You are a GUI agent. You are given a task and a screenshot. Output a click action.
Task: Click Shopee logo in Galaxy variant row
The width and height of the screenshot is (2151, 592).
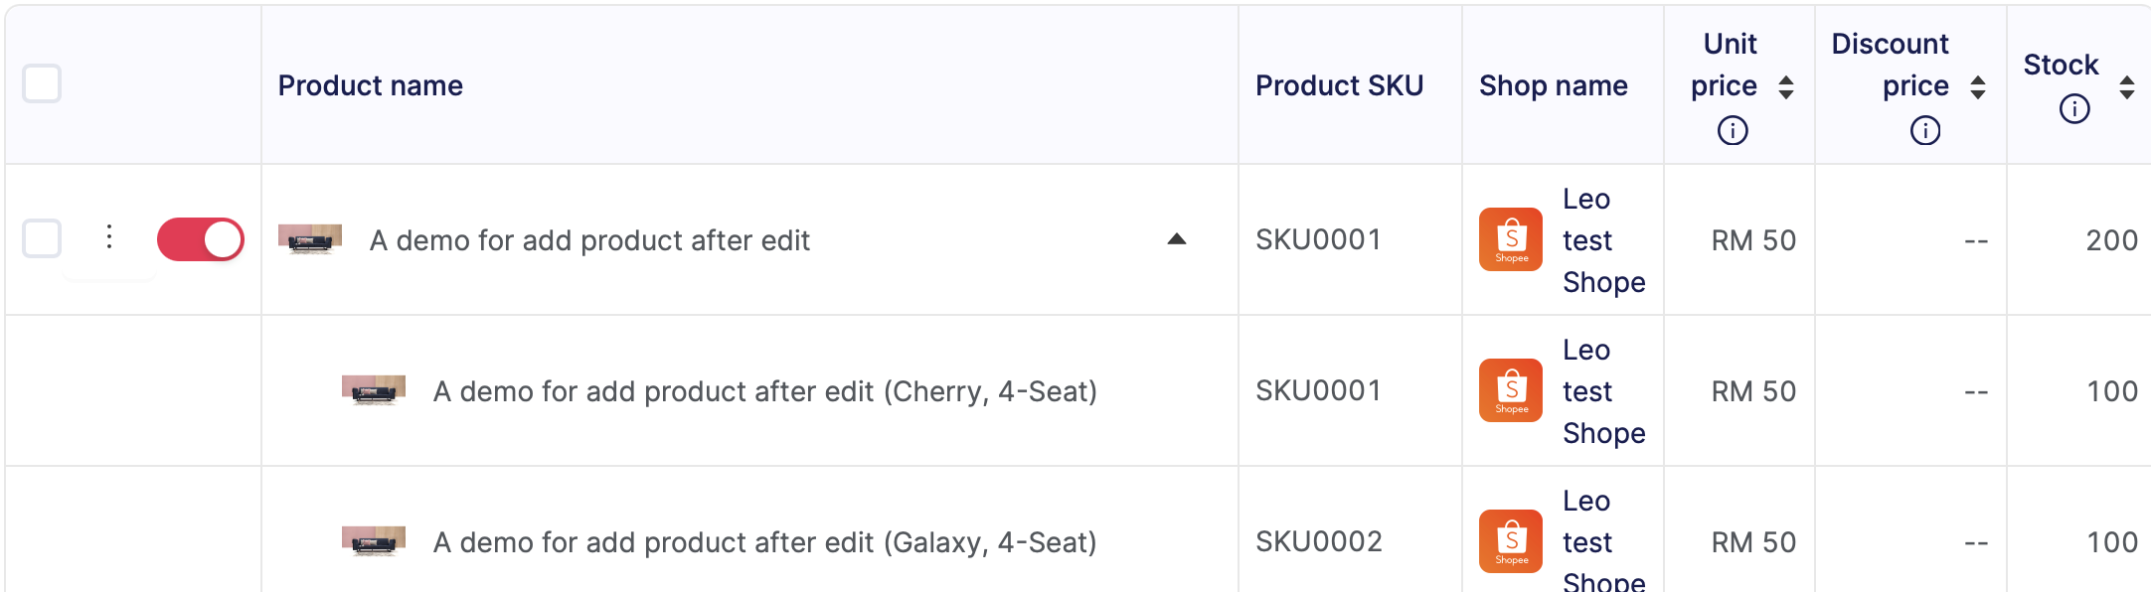tap(1511, 541)
